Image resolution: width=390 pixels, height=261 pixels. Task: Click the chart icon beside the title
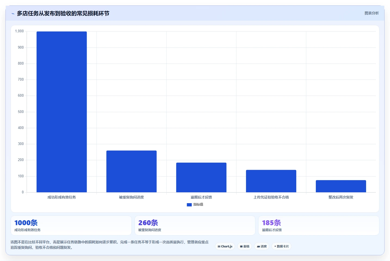[13, 14]
